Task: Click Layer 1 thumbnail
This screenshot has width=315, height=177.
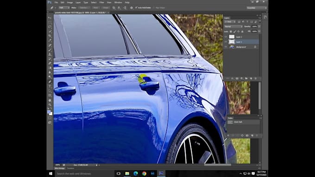Action: pyautogui.click(x=232, y=42)
